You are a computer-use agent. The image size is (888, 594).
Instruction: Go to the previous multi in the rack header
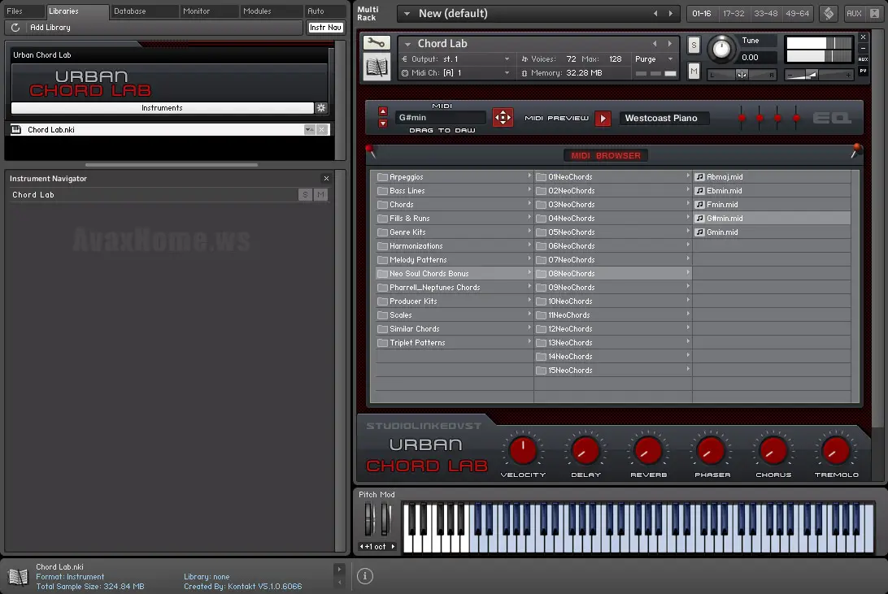655,13
